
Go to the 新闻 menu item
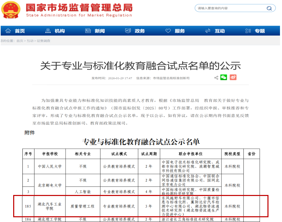pyautogui.click(x=100, y=31)
